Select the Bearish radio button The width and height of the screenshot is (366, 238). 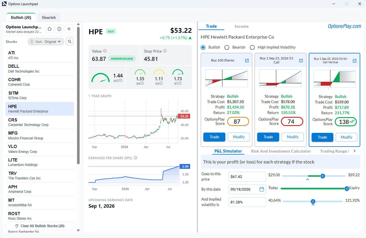(x=227, y=47)
